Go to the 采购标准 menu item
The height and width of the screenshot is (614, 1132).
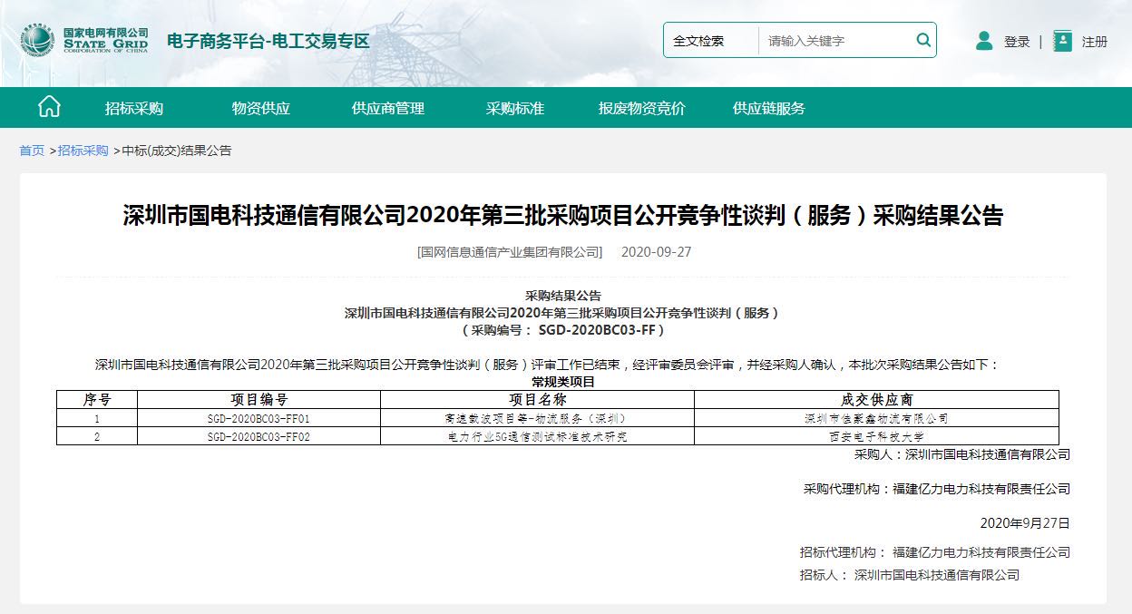click(515, 108)
